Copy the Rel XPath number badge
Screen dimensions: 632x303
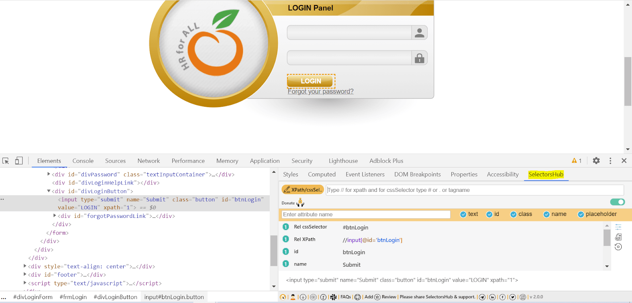pos(286,239)
